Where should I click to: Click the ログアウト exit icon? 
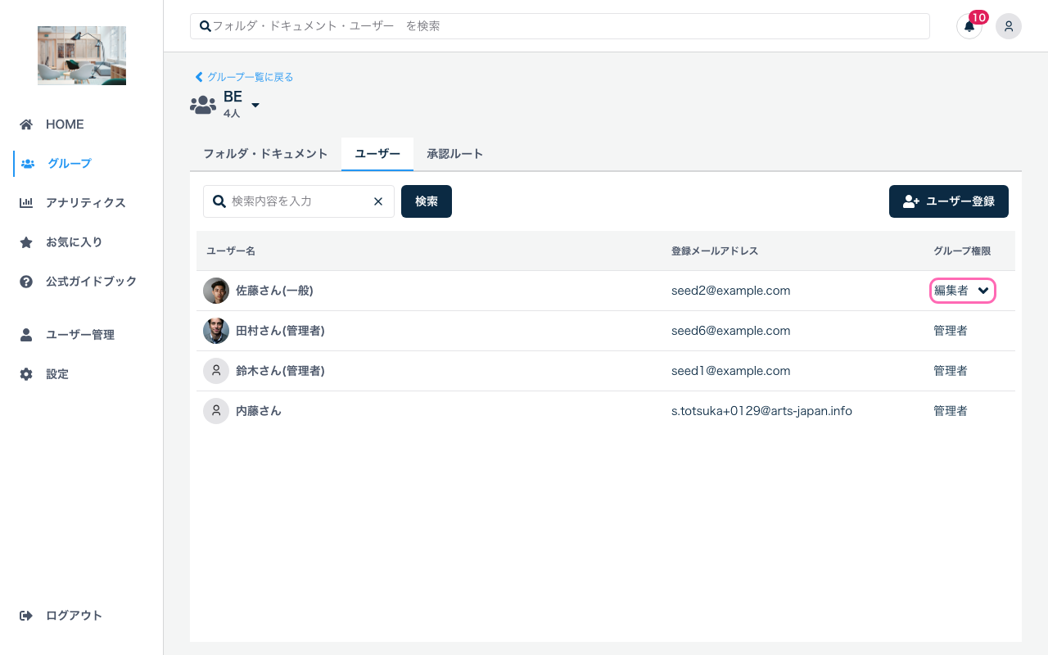tap(25, 615)
